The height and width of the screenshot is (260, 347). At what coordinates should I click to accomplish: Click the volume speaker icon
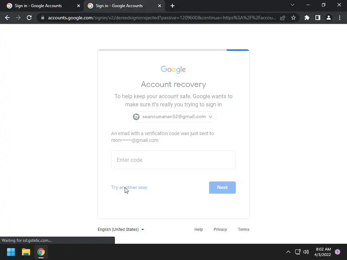tap(306, 252)
